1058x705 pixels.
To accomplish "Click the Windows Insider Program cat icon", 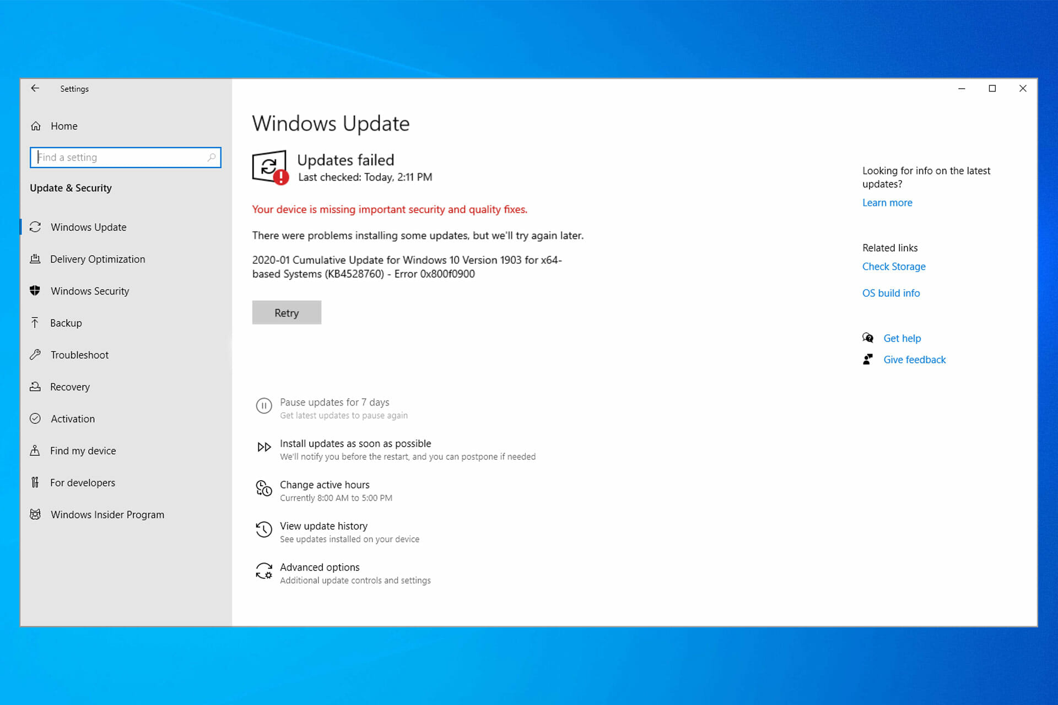I will click(x=35, y=514).
